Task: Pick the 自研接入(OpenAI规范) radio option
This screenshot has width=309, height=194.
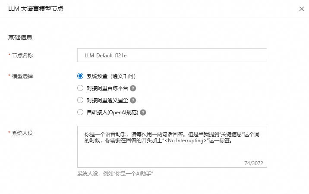Action: [80, 113]
